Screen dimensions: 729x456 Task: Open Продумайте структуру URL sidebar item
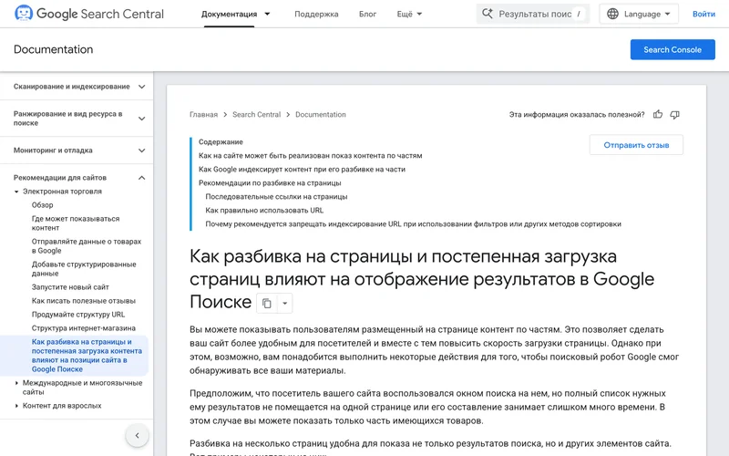pyautogui.click(x=78, y=315)
